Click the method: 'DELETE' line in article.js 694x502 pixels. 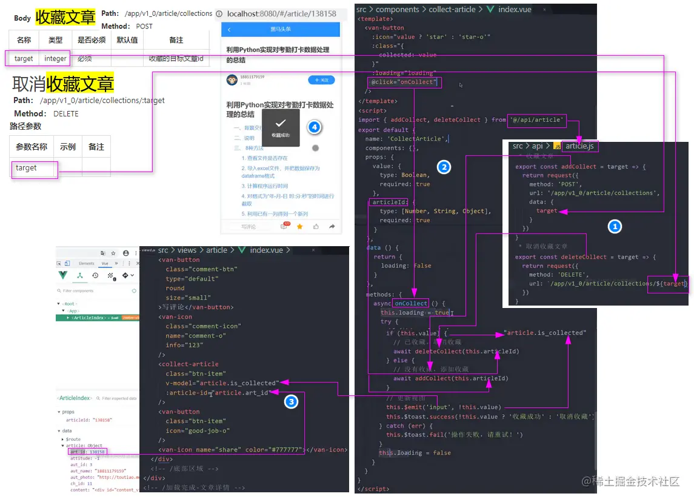point(559,275)
